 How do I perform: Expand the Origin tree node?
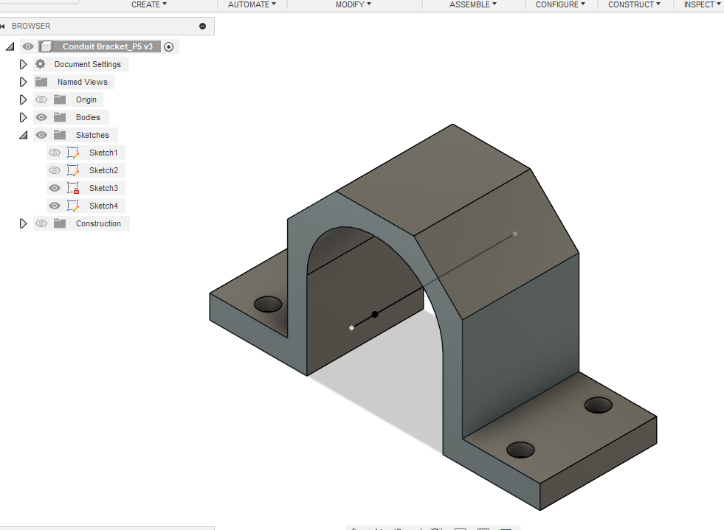pyautogui.click(x=23, y=99)
